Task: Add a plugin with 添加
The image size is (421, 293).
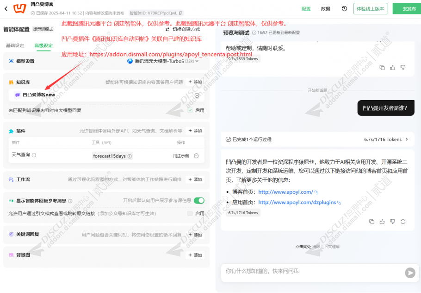Action: pyautogui.click(x=195, y=131)
